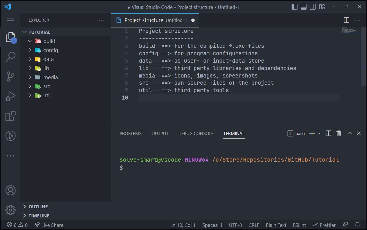
Task: Toggle the bottom panel visibility
Action: (303, 7)
